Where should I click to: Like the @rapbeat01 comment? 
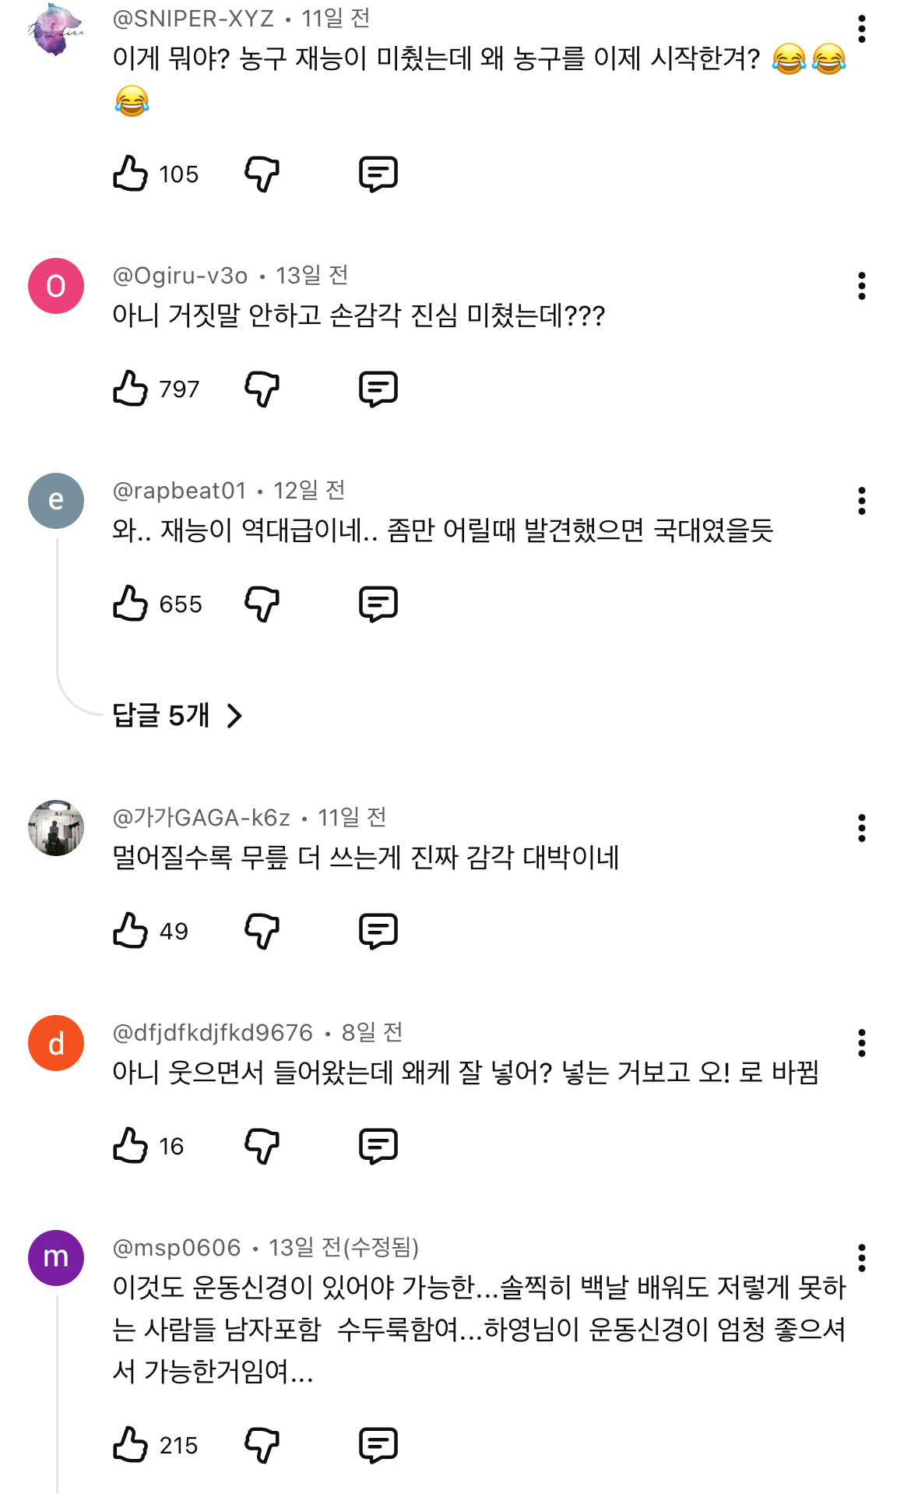click(x=130, y=604)
